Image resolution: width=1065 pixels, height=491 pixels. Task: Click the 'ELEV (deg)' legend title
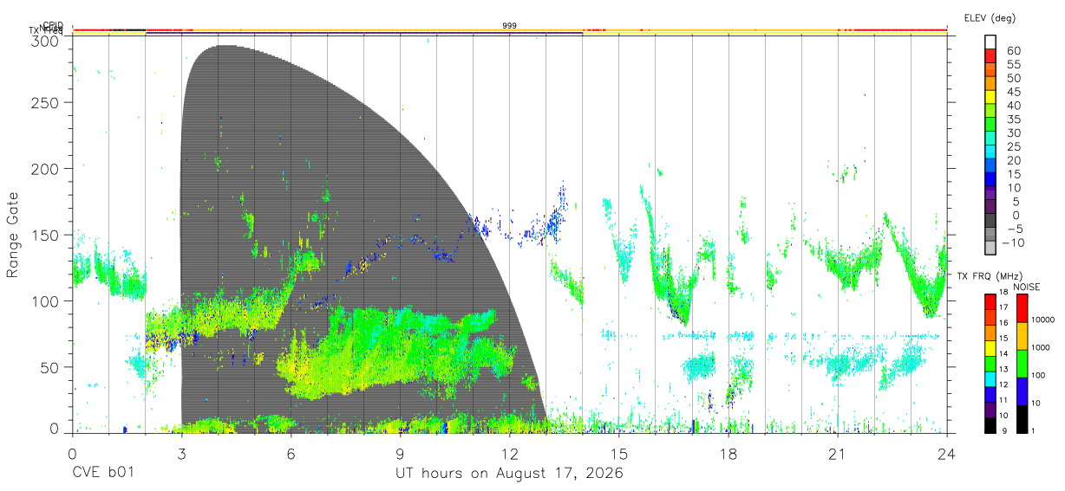tap(990, 18)
